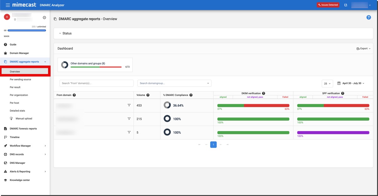
Task: Click the 215 volume cell
Action: point(147,119)
